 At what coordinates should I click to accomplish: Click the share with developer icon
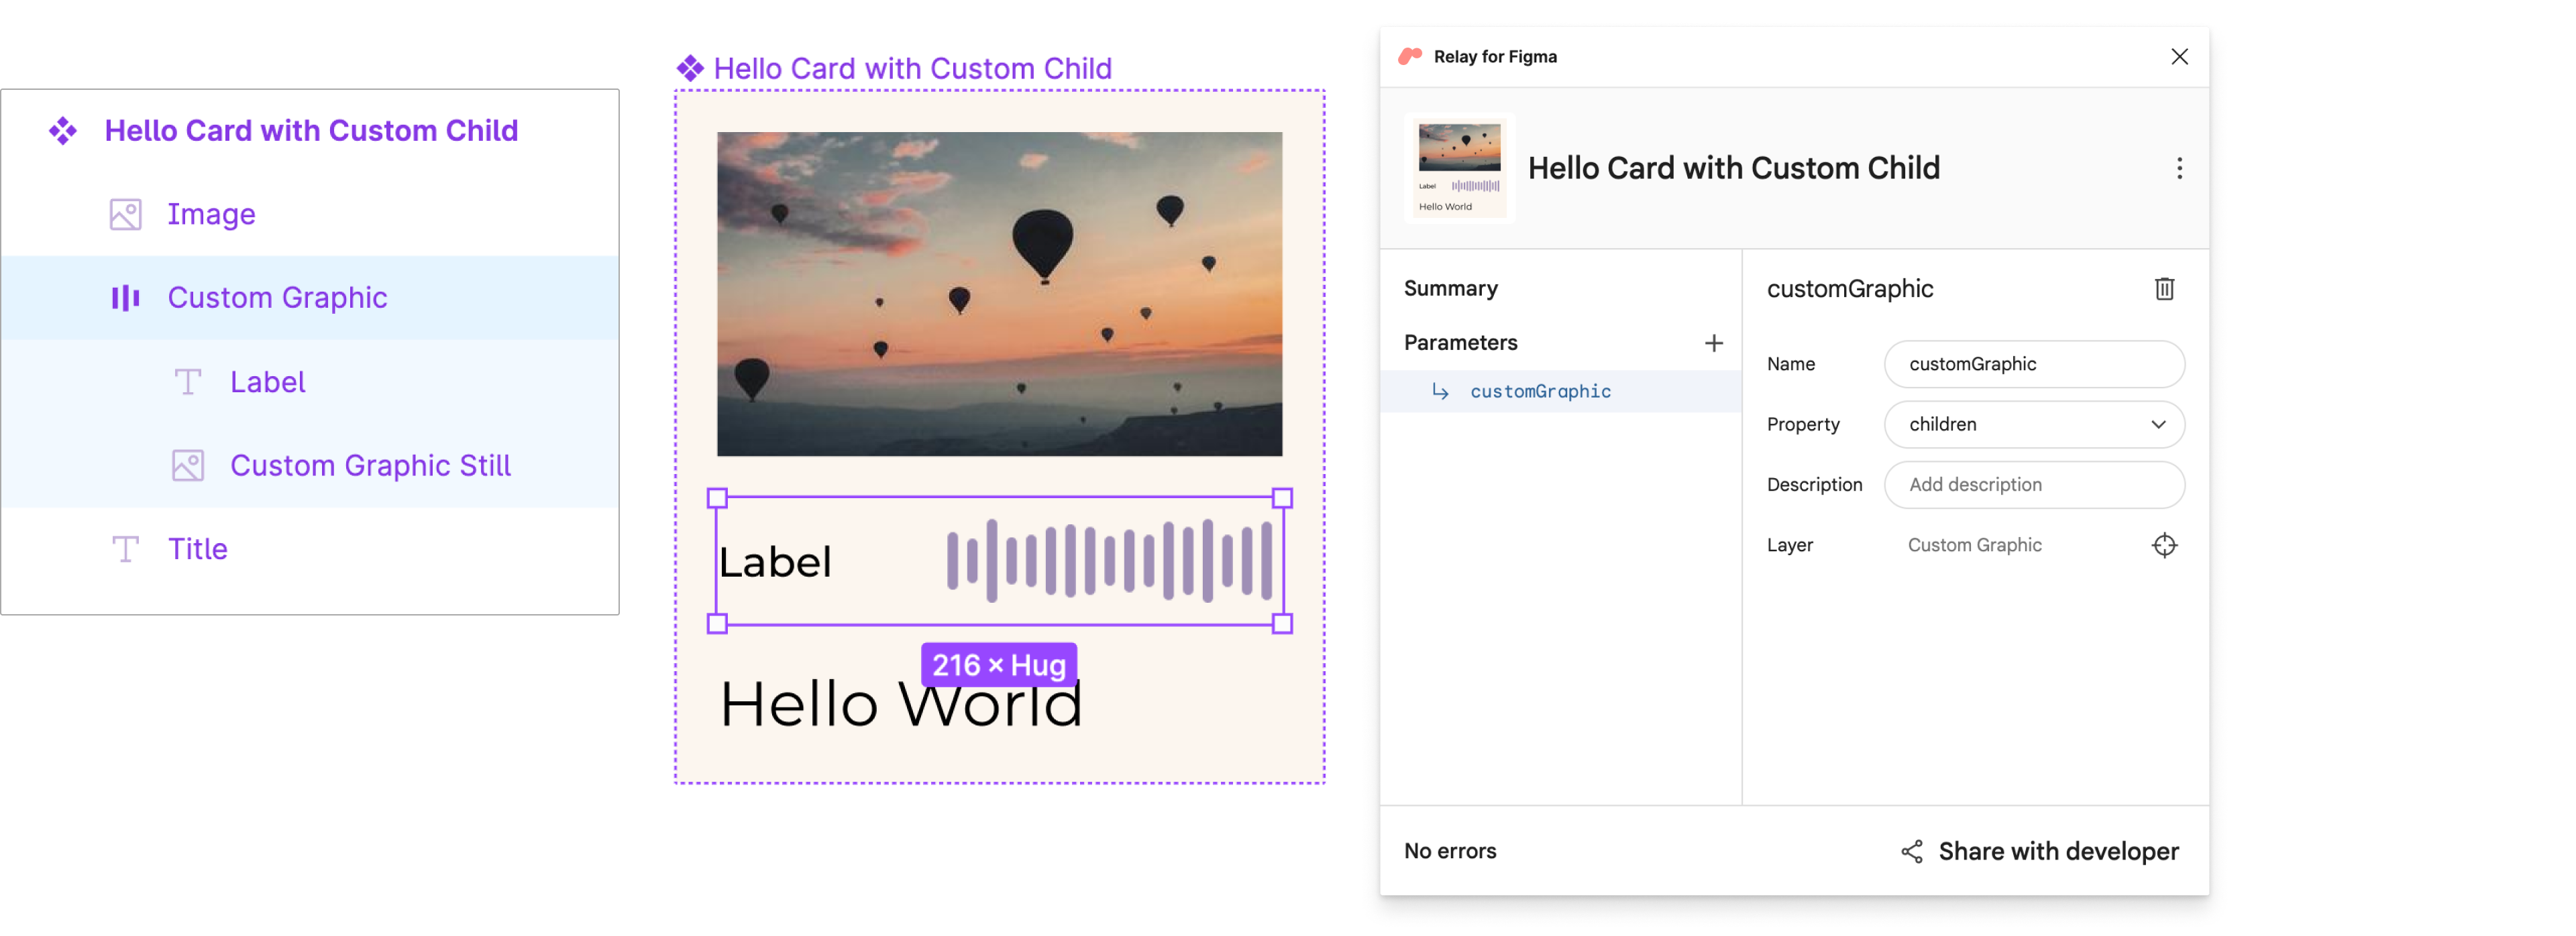[1911, 851]
